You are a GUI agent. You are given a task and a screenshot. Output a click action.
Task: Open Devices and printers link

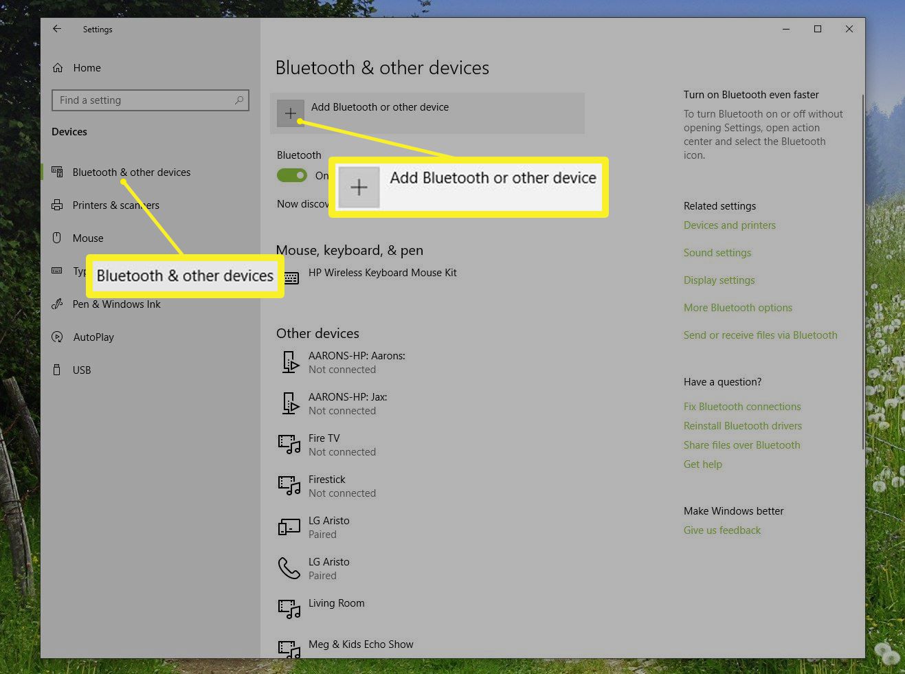pos(729,225)
